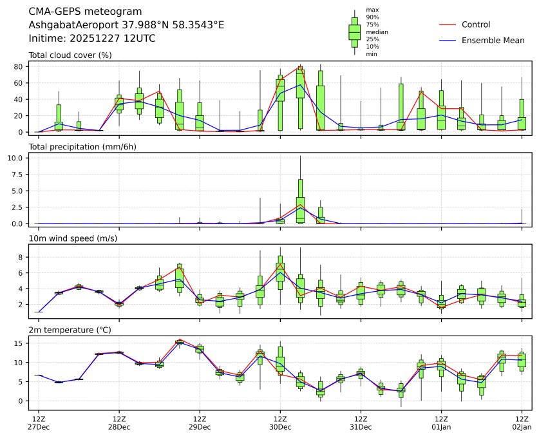539x438 pixels.
Task: Click the red Control legend line
Action: pos(448,24)
